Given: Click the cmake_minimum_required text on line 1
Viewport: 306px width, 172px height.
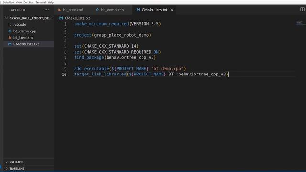Looking at the screenshot, I should click(101, 24).
